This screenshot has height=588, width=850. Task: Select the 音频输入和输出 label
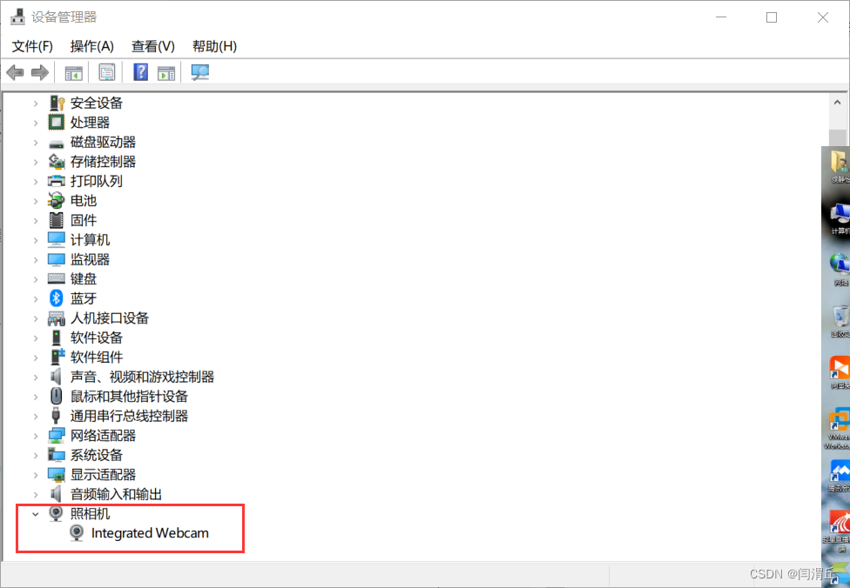[x=116, y=494]
